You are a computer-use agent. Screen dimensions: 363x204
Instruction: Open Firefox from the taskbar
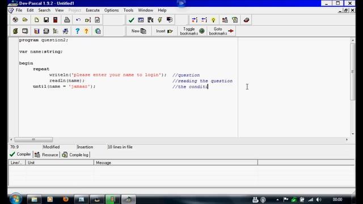pos(66,199)
